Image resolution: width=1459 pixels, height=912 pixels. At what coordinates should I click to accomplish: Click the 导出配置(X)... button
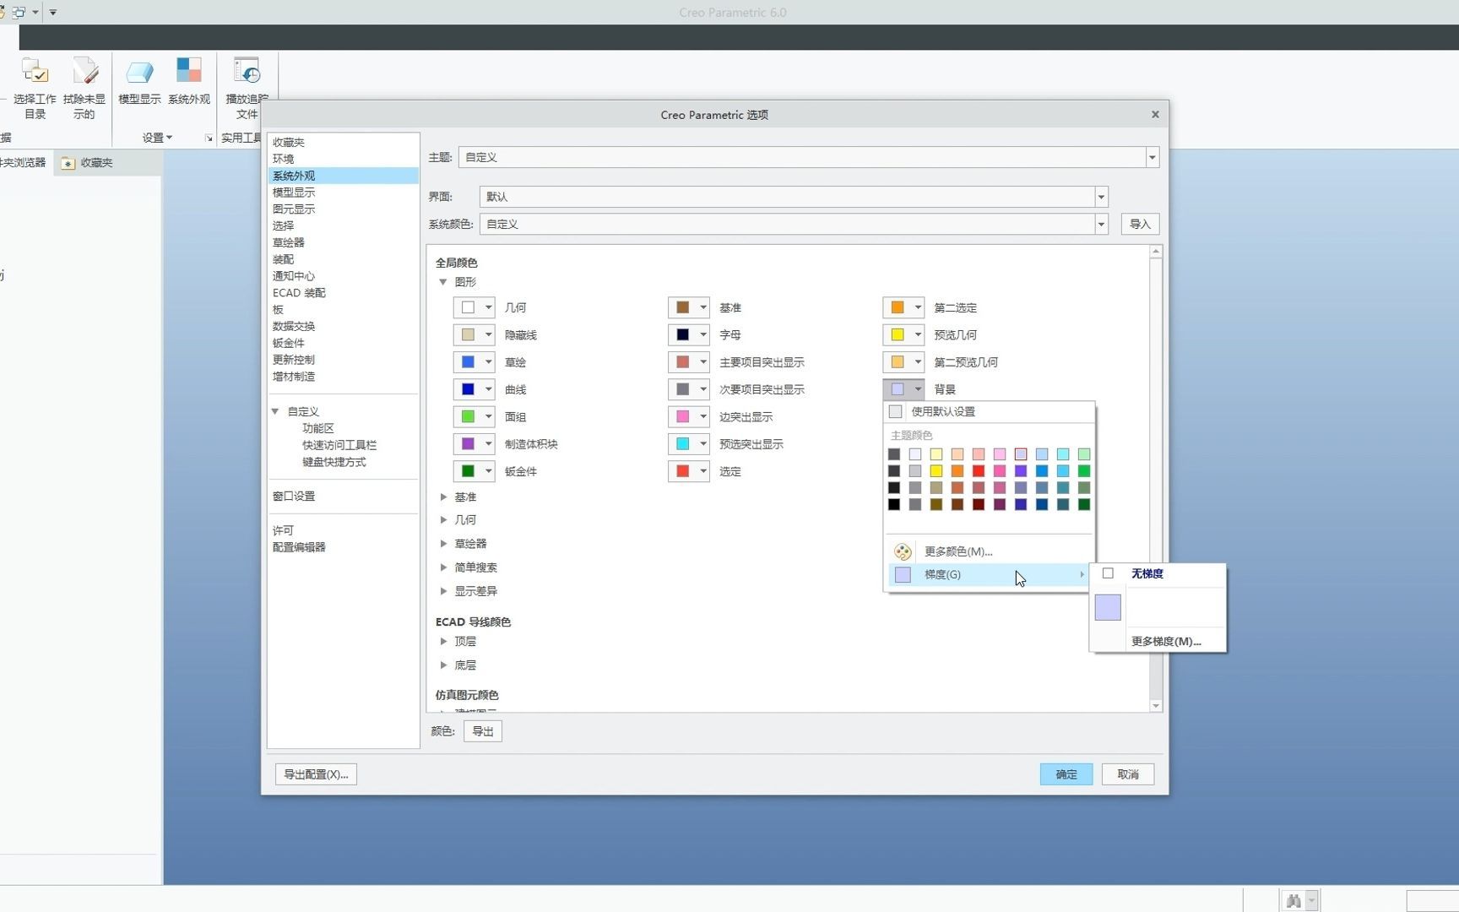(x=316, y=774)
